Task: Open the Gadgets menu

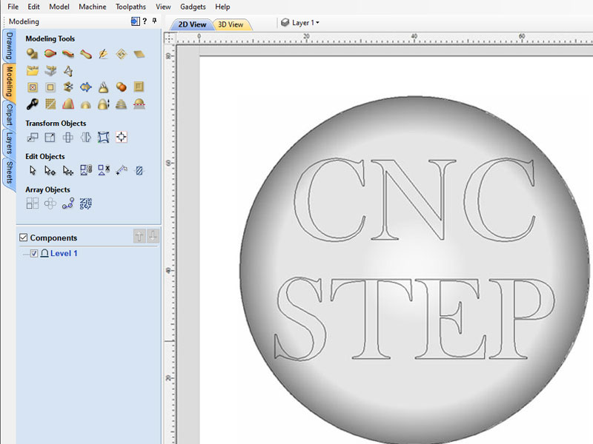Action: point(193,7)
